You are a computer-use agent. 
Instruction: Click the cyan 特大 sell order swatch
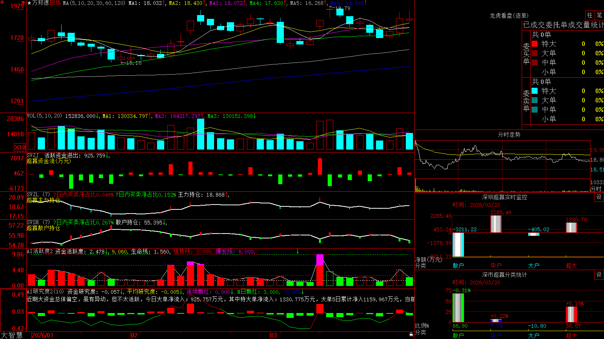[535, 91]
